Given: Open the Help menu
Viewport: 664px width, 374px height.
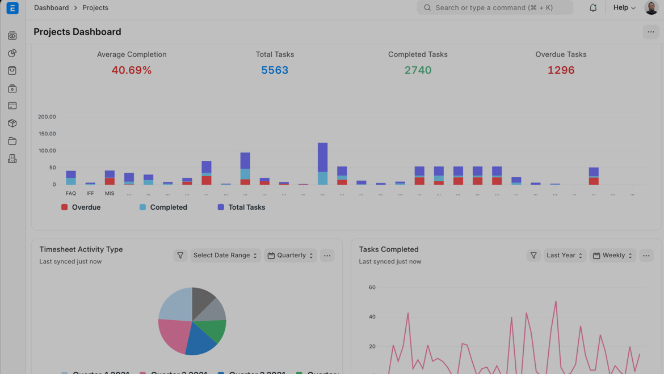Looking at the screenshot, I should pyautogui.click(x=624, y=8).
